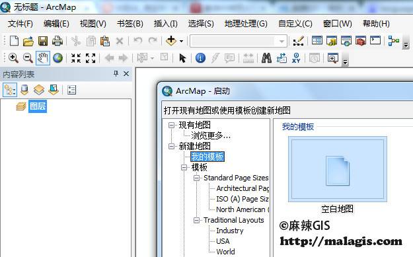Screen dimensions: 413x257
Task: Select the Identify info tool
Action: [x=200, y=58]
